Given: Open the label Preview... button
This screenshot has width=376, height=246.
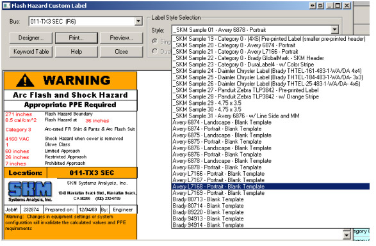Looking at the screenshot, I should 121,38.
